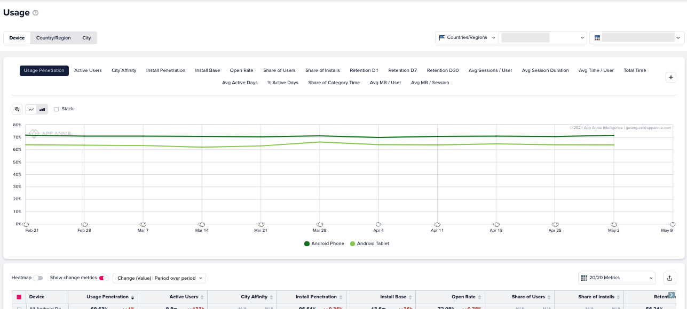Viewport: 687px width, 309px height.
Task: Toggle the Heatmap switch
Action: coord(38,278)
